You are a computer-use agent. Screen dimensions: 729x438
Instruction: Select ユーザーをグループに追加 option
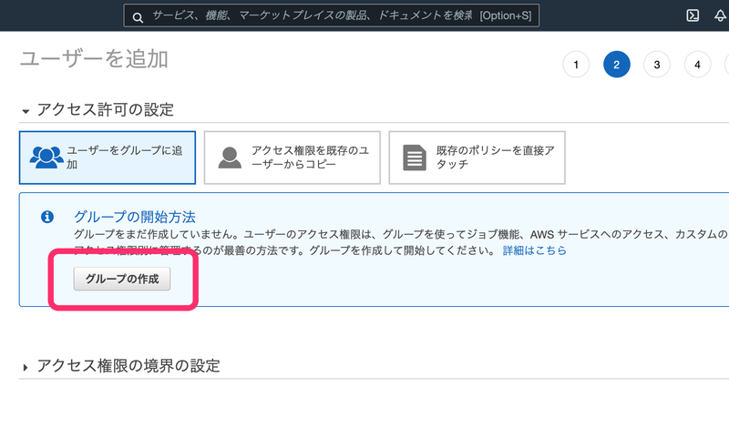pyautogui.click(x=108, y=158)
